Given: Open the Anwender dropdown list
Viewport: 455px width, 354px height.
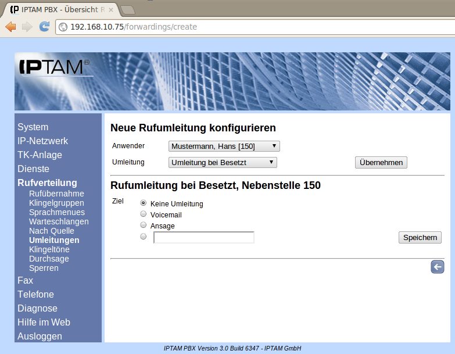Looking at the screenshot, I should (224, 146).
